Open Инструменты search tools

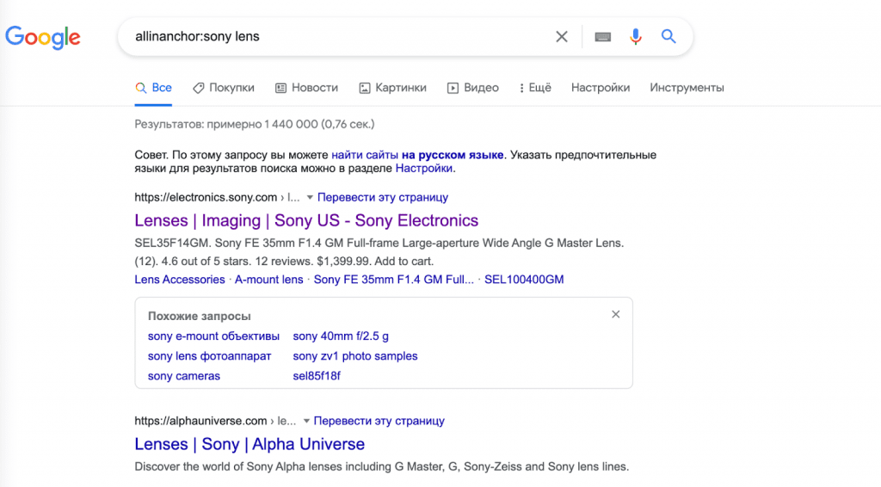pyautogui.click(x=687, y=88)
